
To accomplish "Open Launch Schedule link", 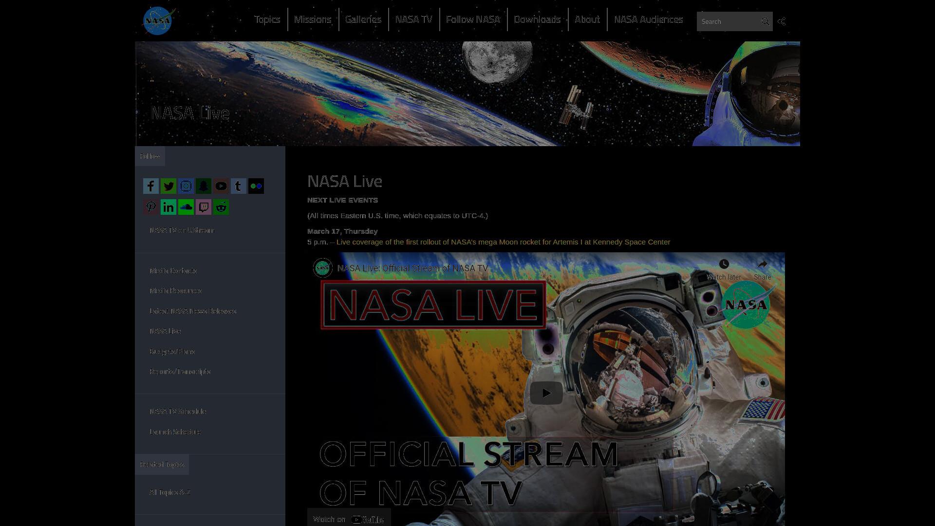I will tap(175, 432).
